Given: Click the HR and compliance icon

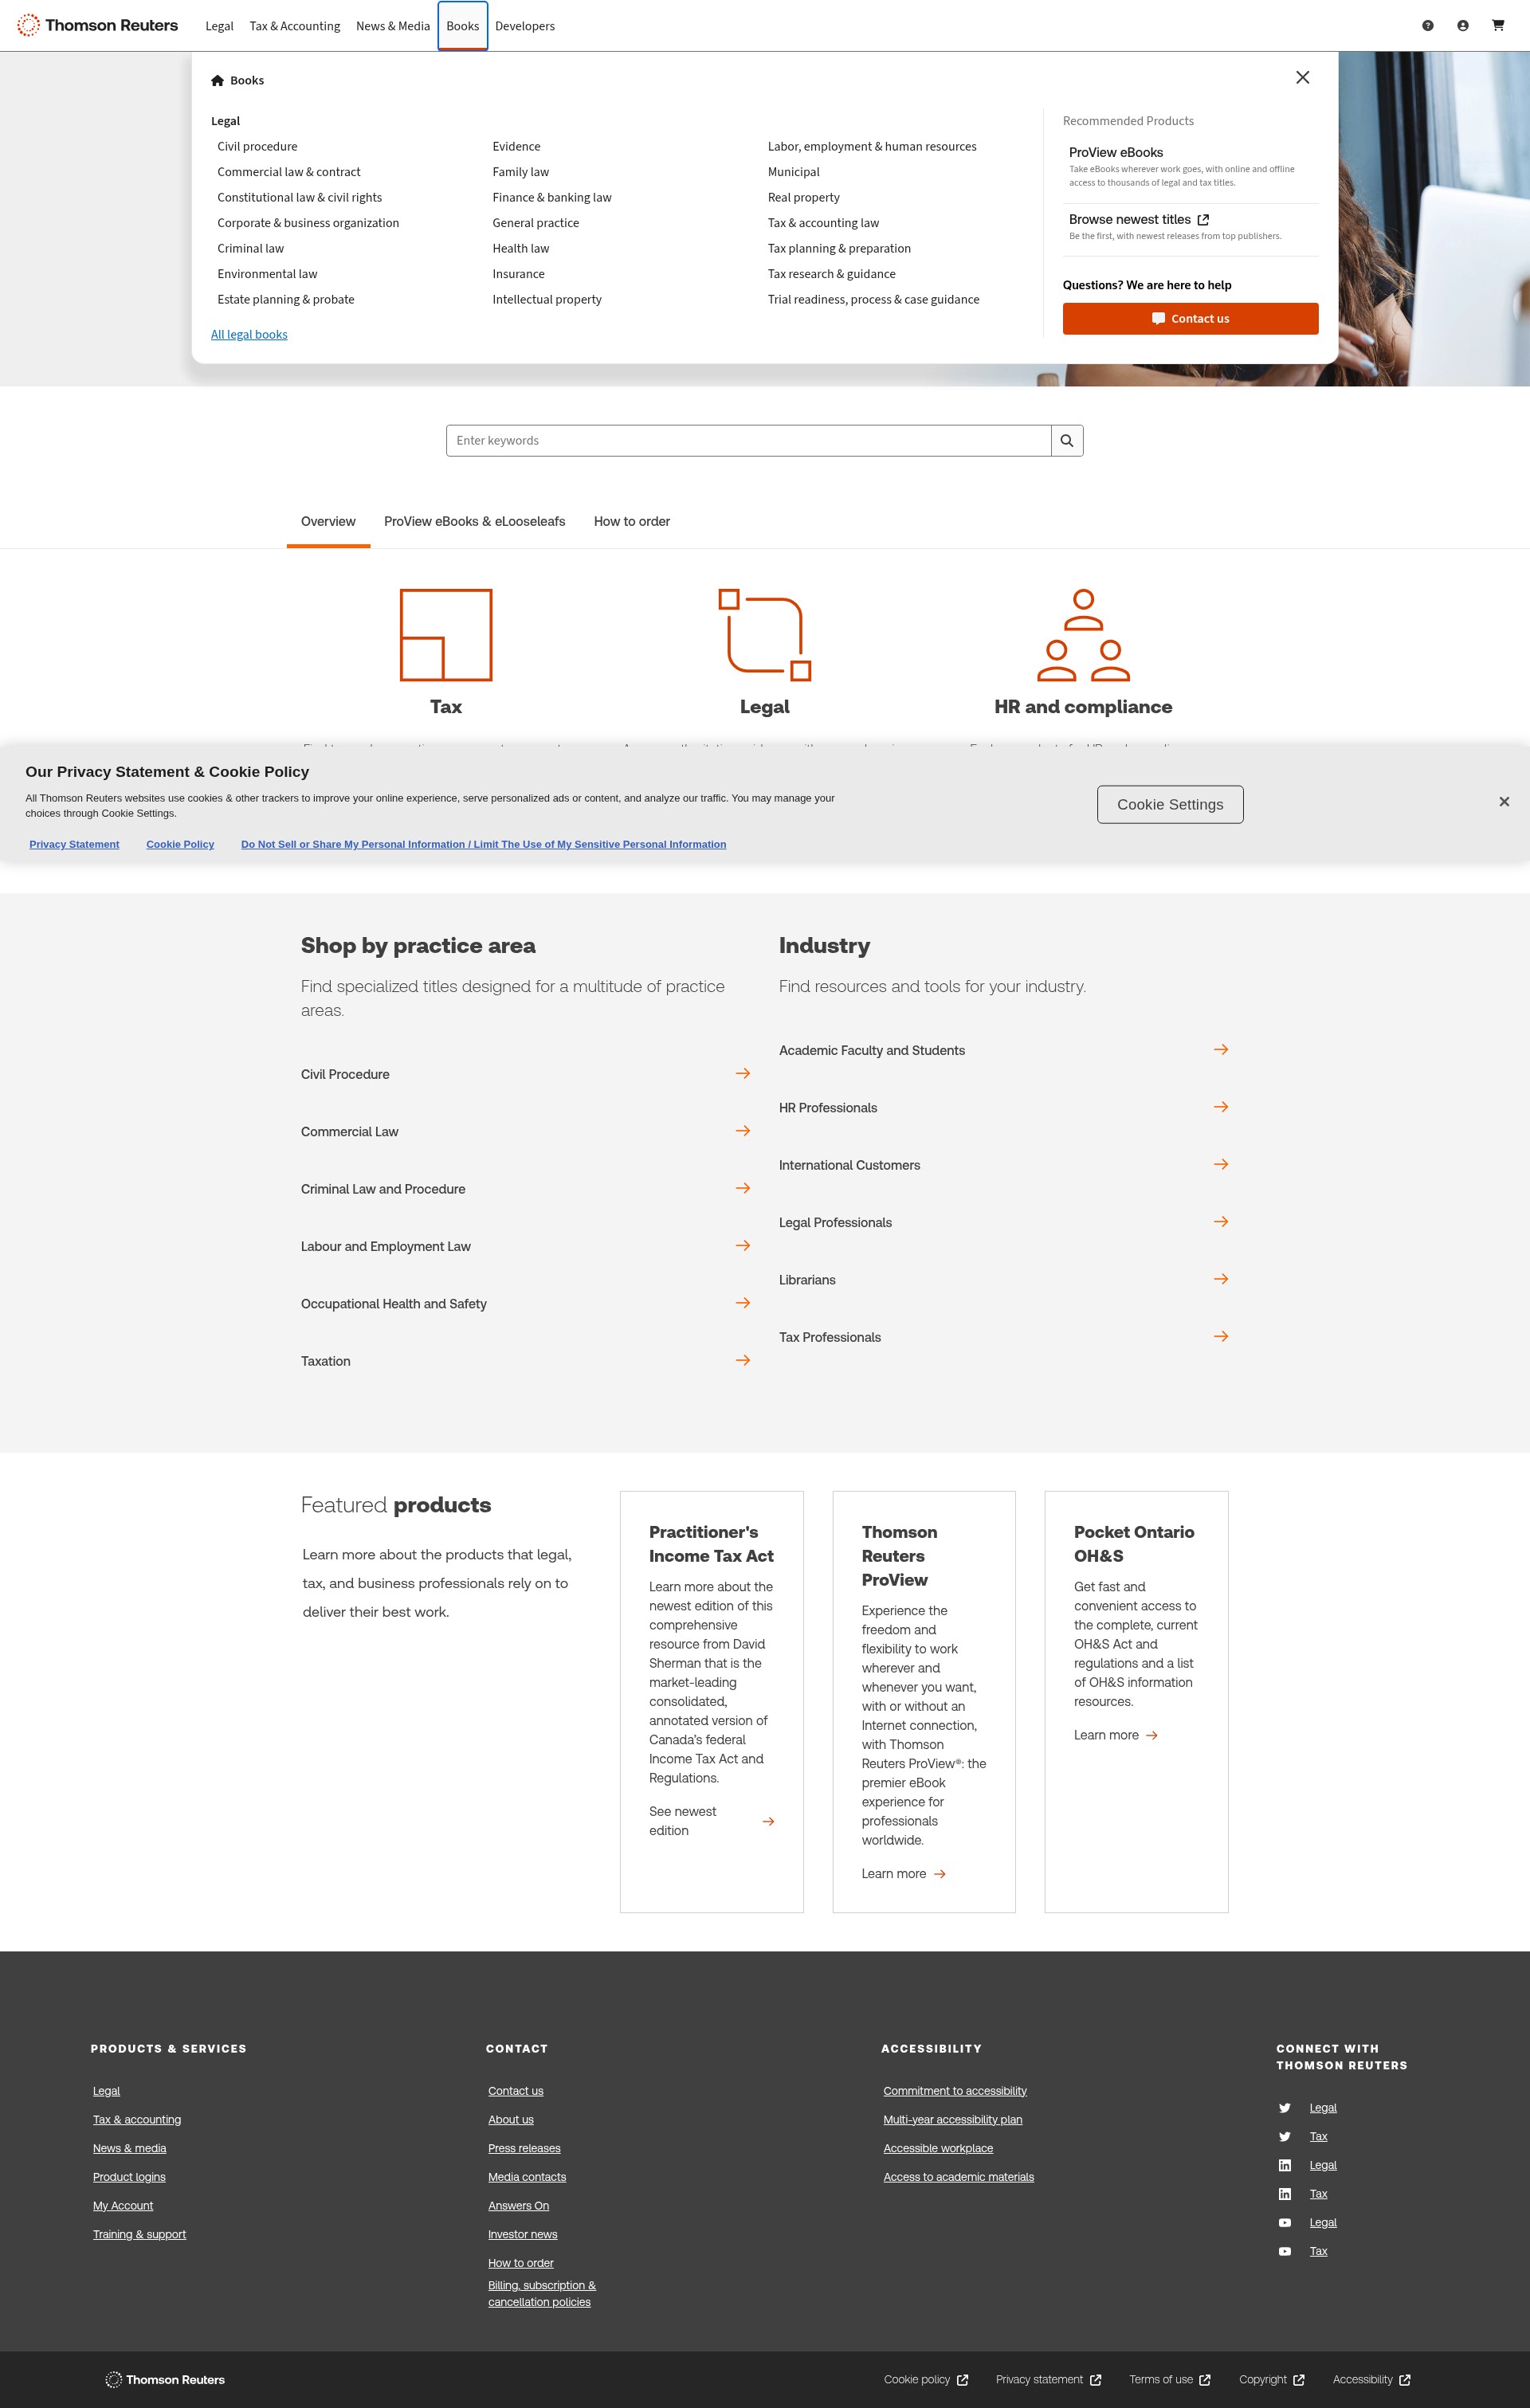Looking at the screenshot, I should 1083,635.
